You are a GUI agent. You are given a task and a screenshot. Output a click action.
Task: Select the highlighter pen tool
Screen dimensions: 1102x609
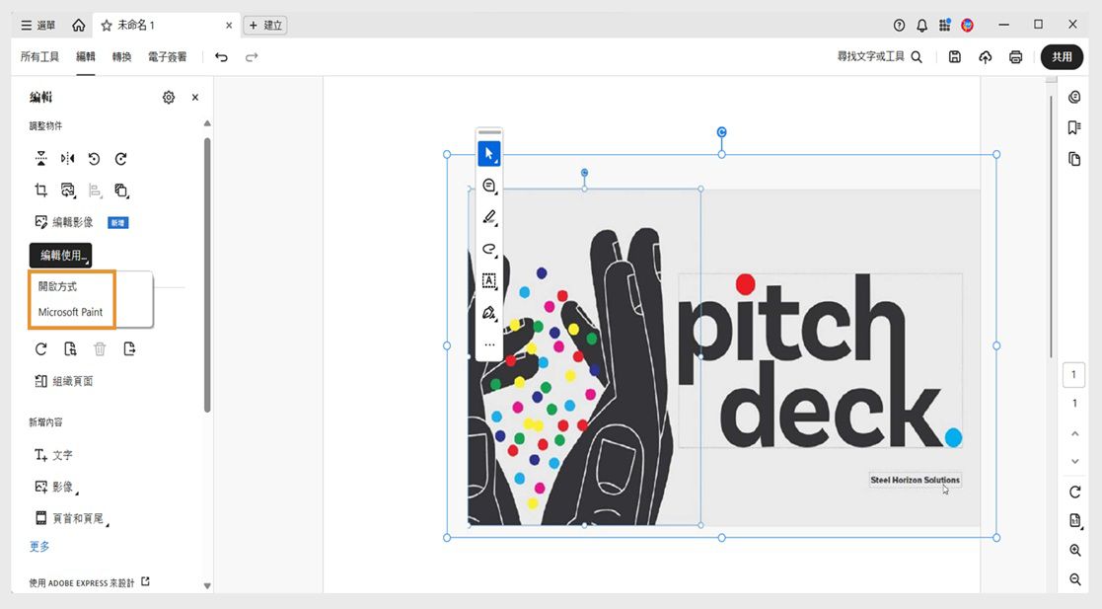pyautogui.click(x=489, y=217)
